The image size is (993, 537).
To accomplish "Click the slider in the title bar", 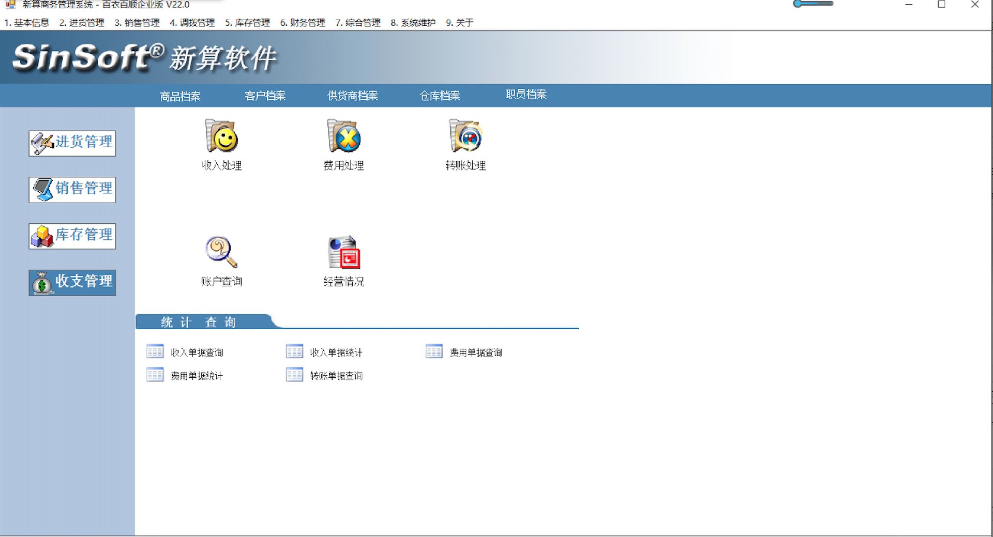I will pos(814,4).
